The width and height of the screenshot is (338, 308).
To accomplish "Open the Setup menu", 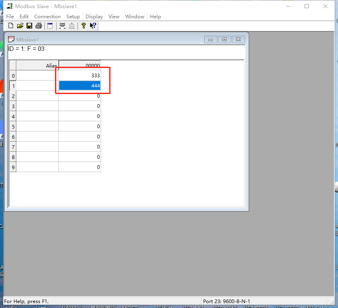I will (x=73, y=17).
